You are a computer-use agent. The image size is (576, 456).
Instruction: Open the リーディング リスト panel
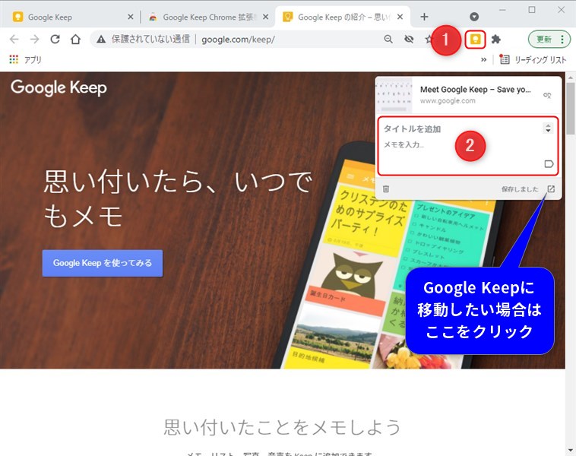click(533, 59)
